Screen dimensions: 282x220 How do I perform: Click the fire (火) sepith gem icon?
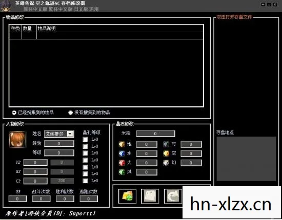(x=122, y=163)
